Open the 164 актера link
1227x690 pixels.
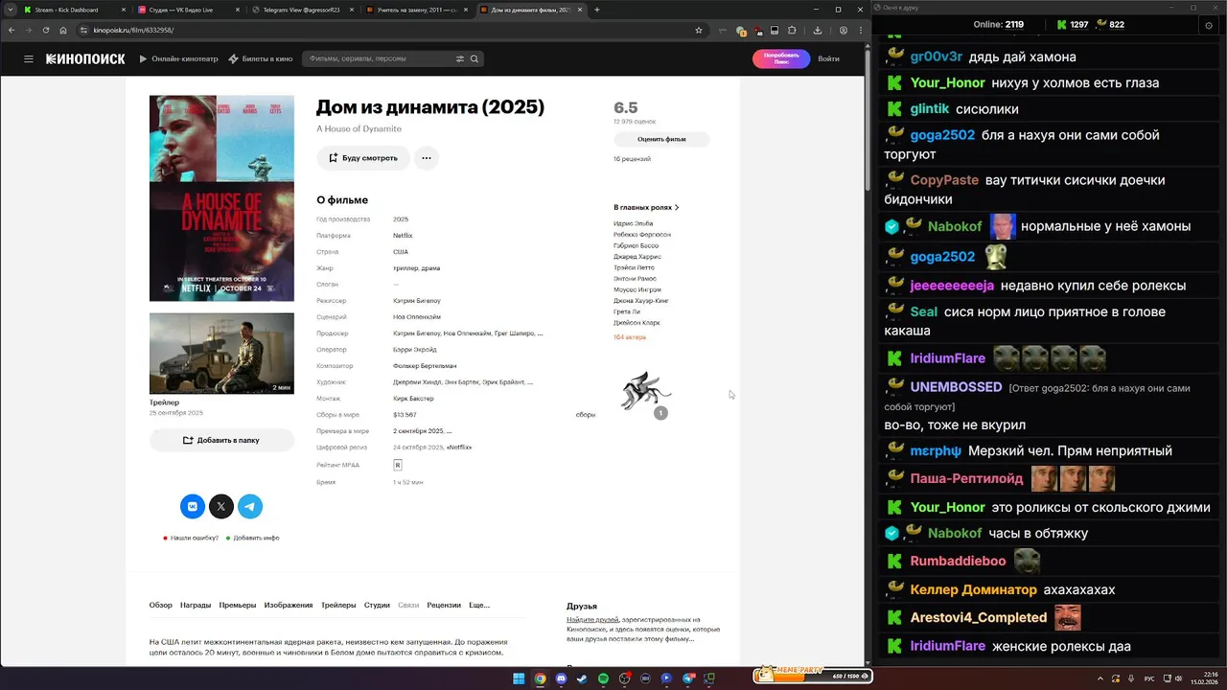tap(630, 337)
